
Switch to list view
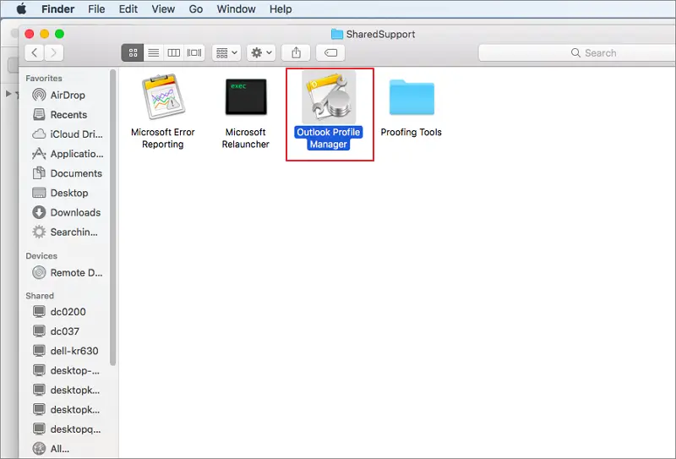click(153, 52)
